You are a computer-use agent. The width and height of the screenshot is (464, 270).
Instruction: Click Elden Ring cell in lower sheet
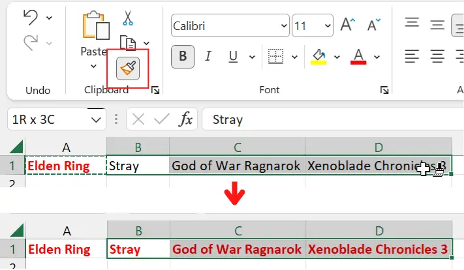67,249
